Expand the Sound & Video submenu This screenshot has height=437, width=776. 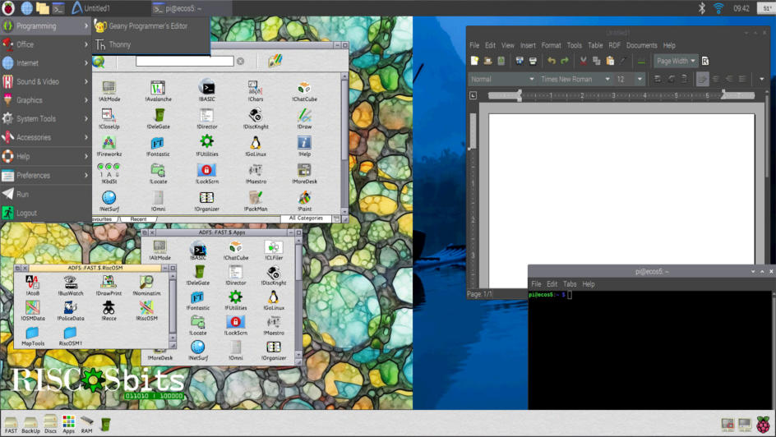click(45, 81)
